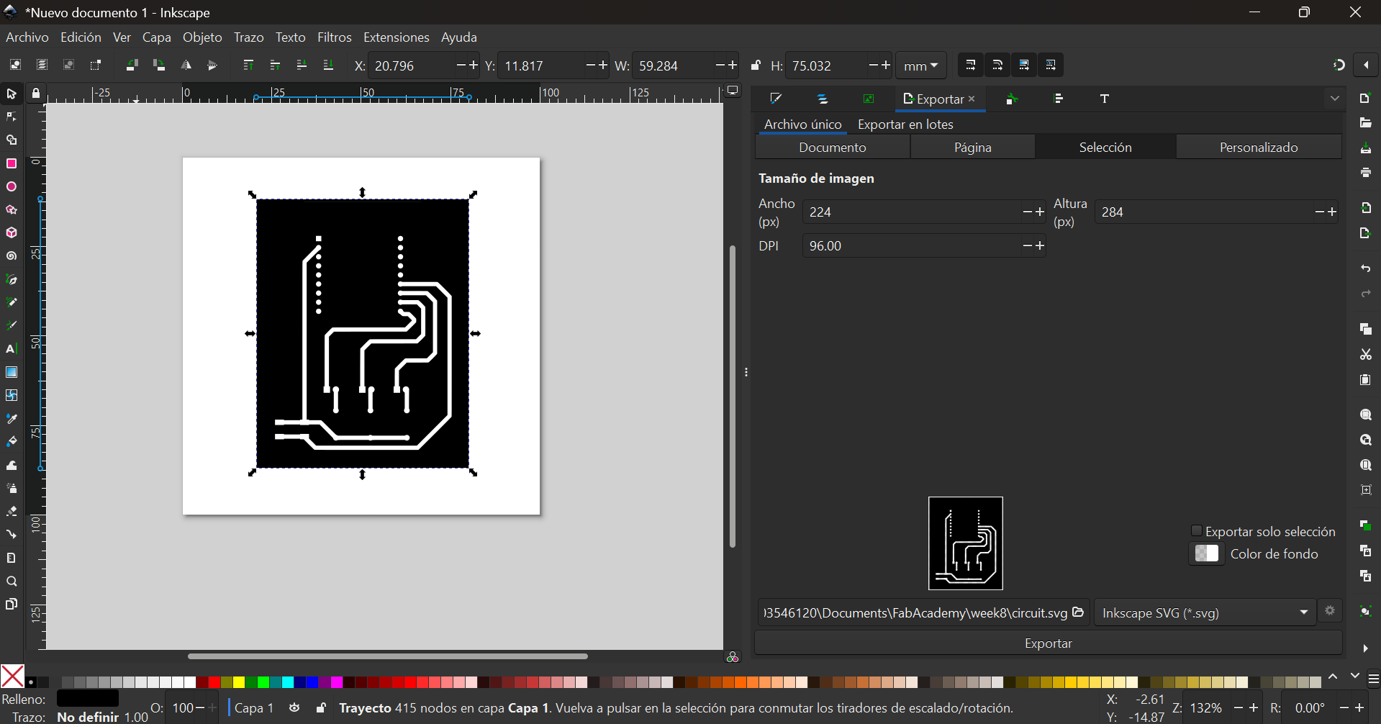Select the Ellipse tool
This screenshot has height=724, width=1381.
[x=12, y=187]
